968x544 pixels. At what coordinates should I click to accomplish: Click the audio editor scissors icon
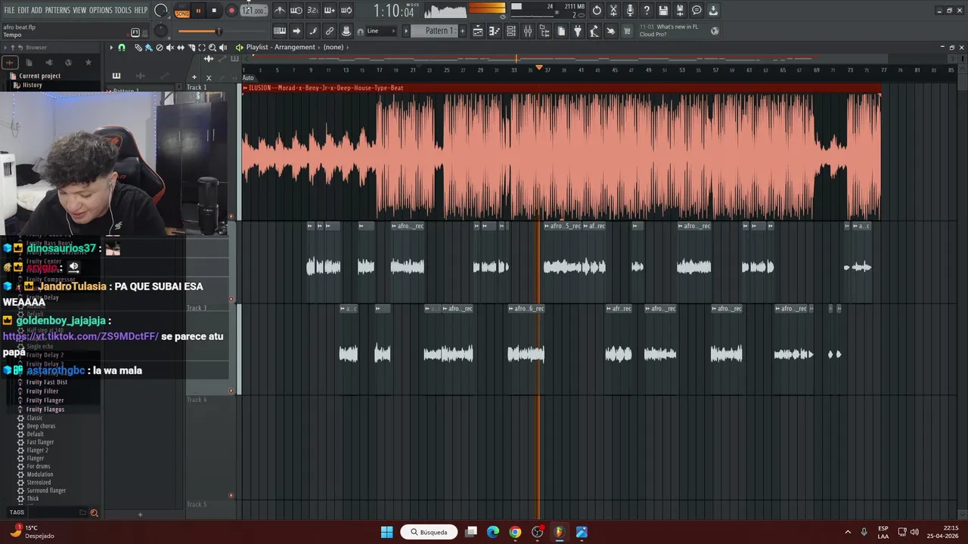(613, 11)
